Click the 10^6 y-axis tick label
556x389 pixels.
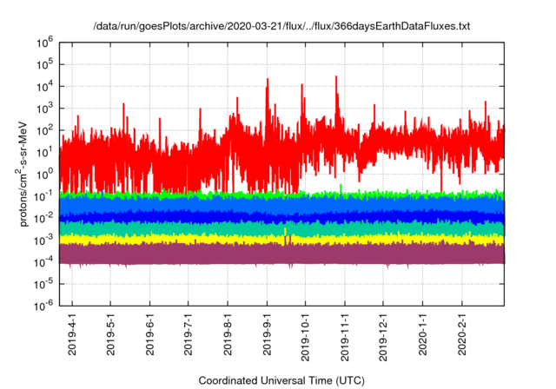(x=44, y=43)
